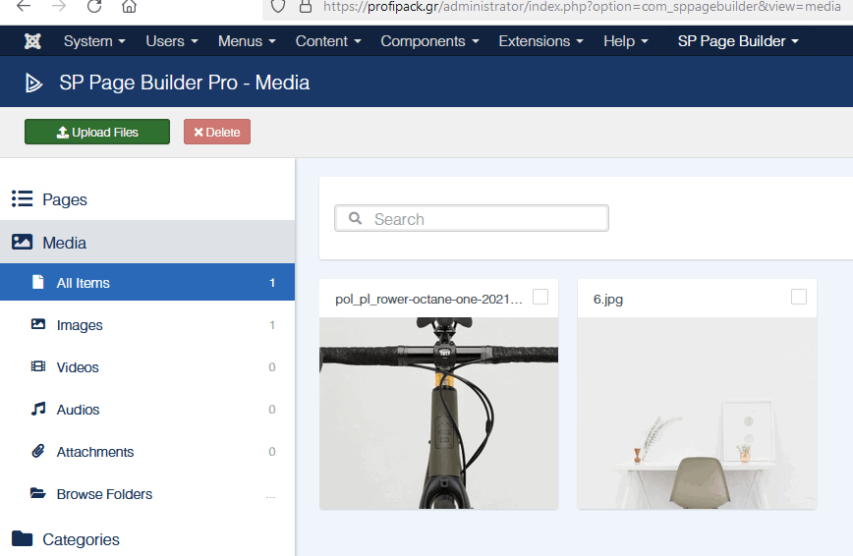This screenshot has height=556, width=853.
Task: Click browser forward arrow
Action: click(59, 7)
